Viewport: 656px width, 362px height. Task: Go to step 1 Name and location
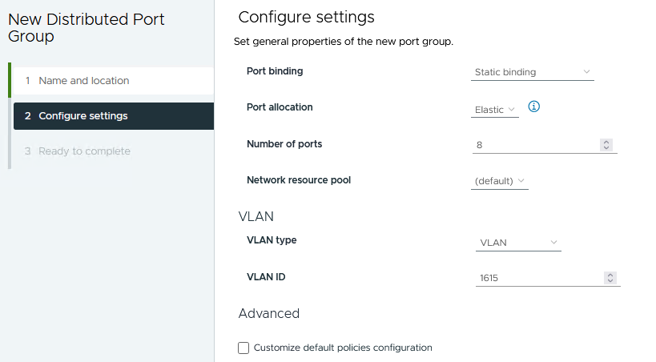83,81
